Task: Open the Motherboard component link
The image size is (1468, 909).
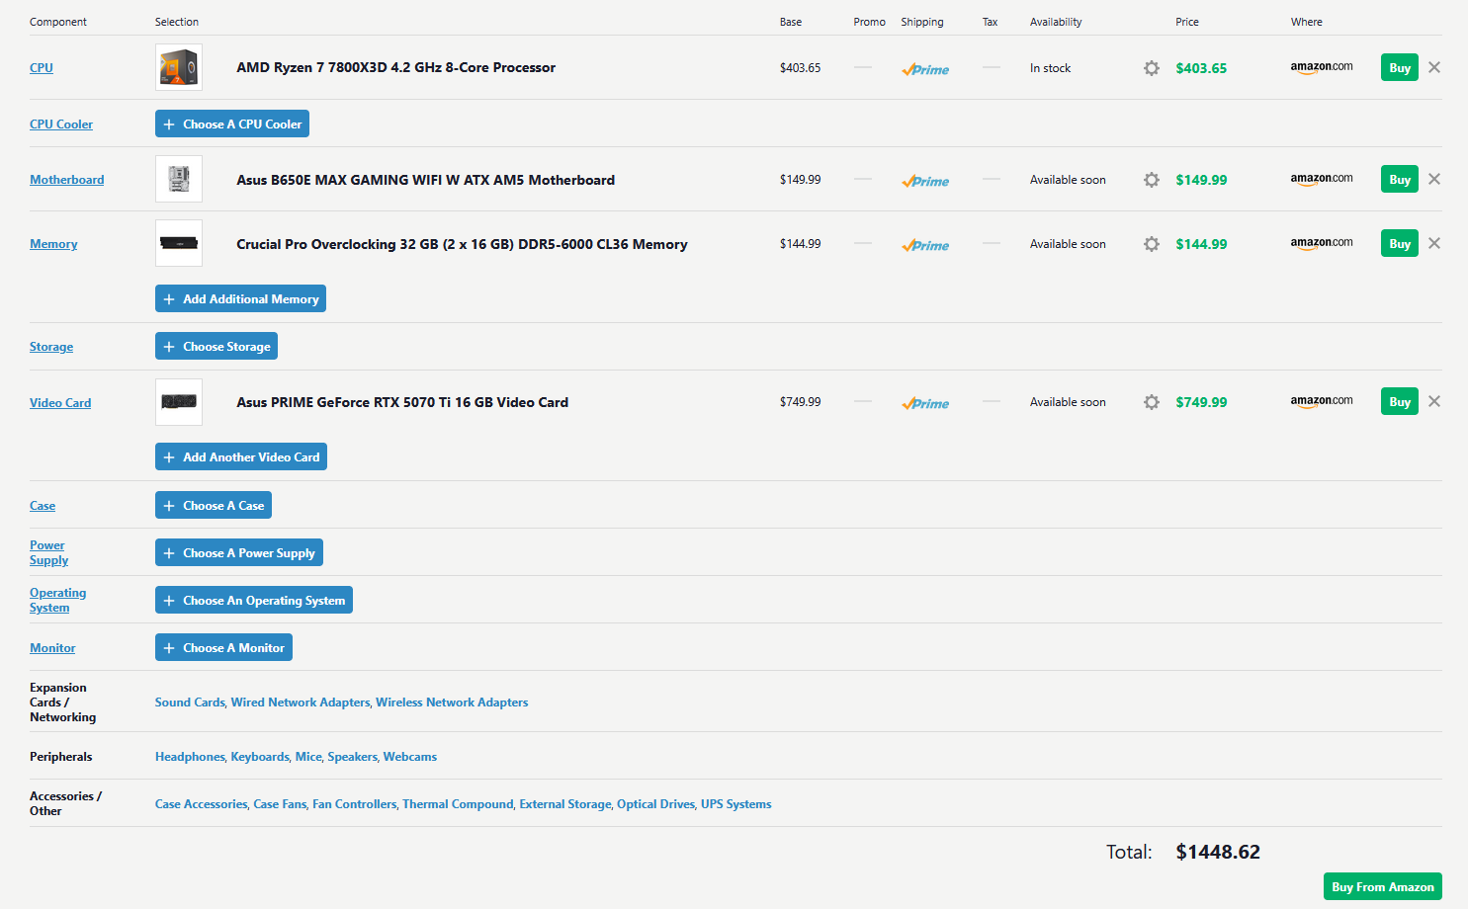Action: (x=66, y=180)
